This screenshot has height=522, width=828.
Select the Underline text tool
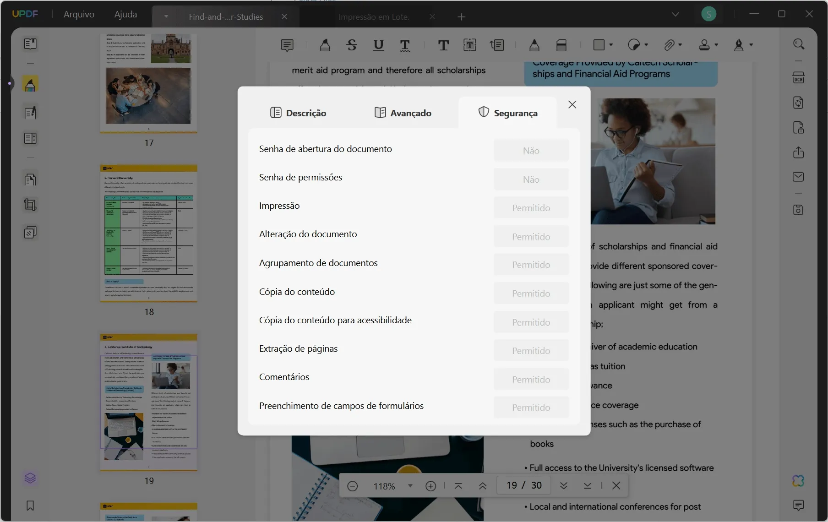point(378,45)
